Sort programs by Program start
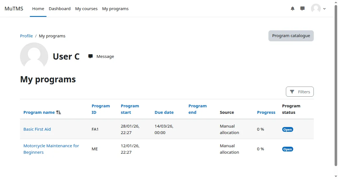Image resolution: width=338 pixels, height=179 pixels. tap(130, 109)
